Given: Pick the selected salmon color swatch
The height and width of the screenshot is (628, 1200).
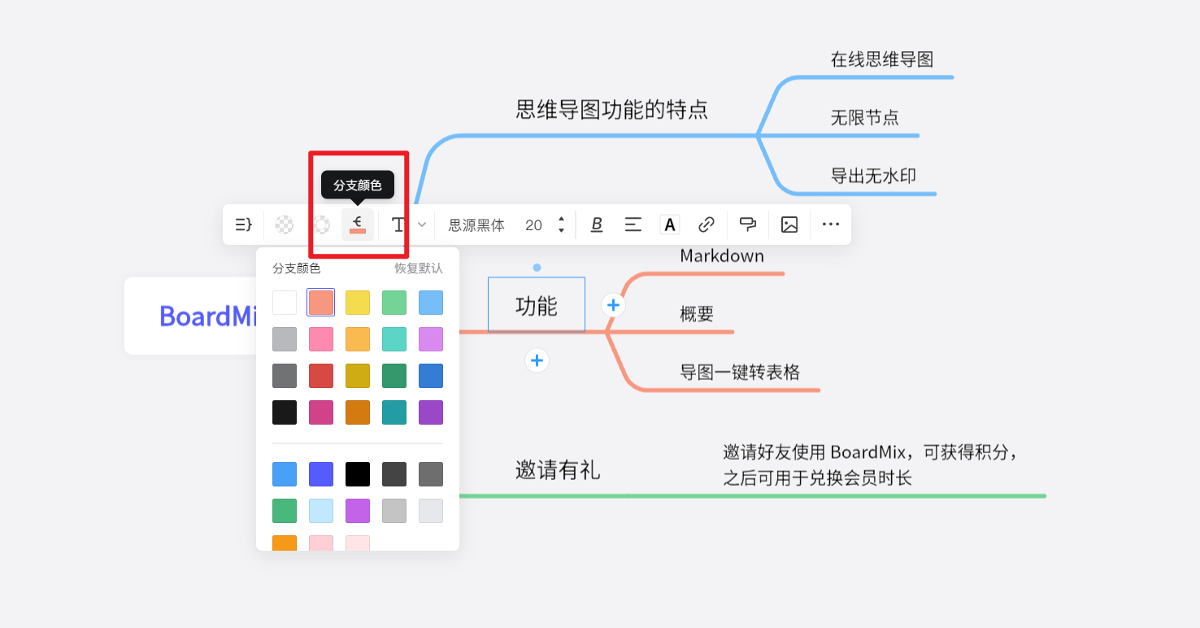Looking at the screenshot, I should click(321, 303).
